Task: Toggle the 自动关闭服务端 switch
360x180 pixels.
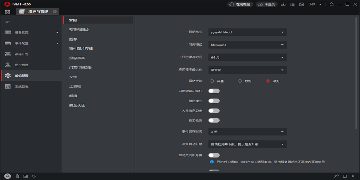Action: (214, 155)
